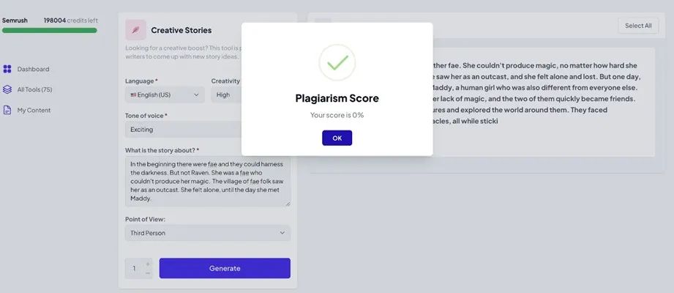Go to Dashboard in the sidebar
Image resolution: width=674 pixels, height=293 pixels.
pyautogui.click(x=33, y=69)
